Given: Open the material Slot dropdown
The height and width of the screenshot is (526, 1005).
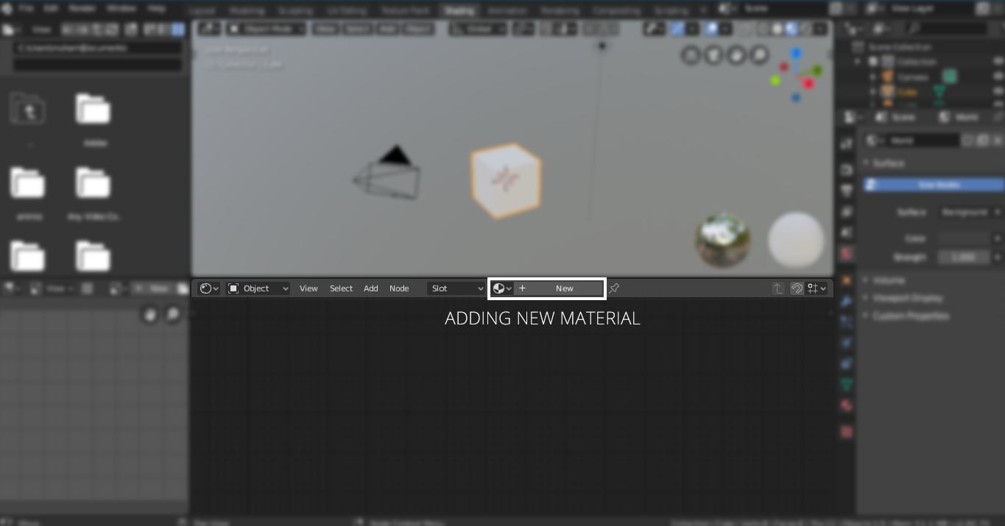Looking at the screenshot, I should (456, 288).
